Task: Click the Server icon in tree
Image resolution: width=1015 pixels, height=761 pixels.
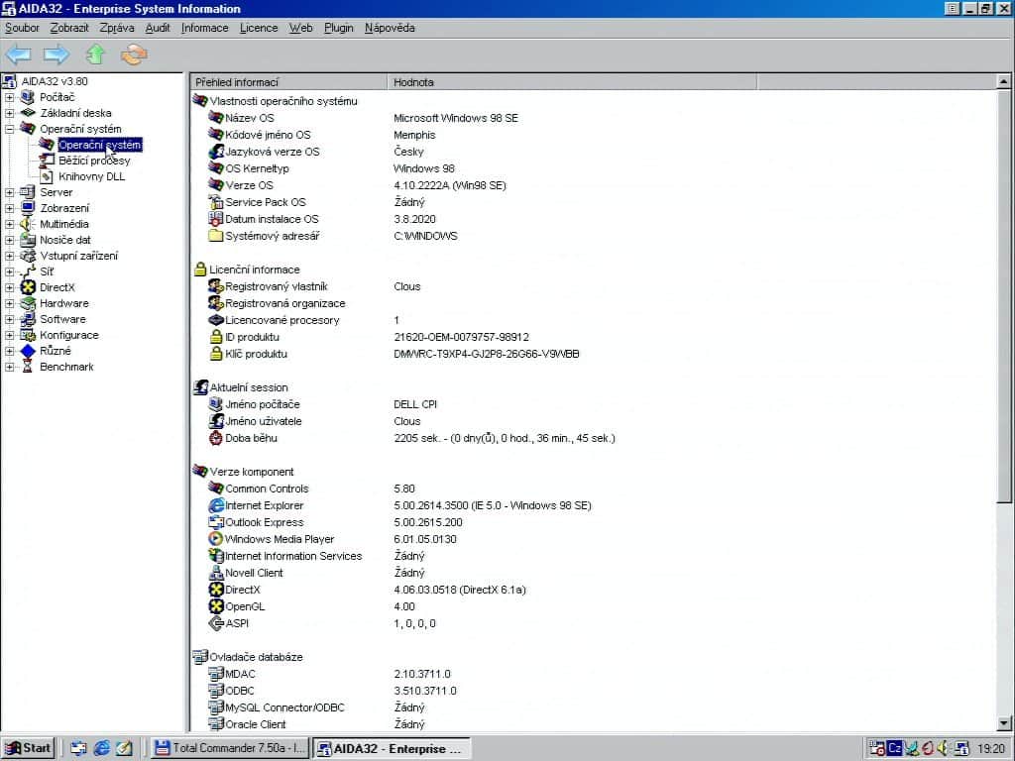Action: [27, 192]
